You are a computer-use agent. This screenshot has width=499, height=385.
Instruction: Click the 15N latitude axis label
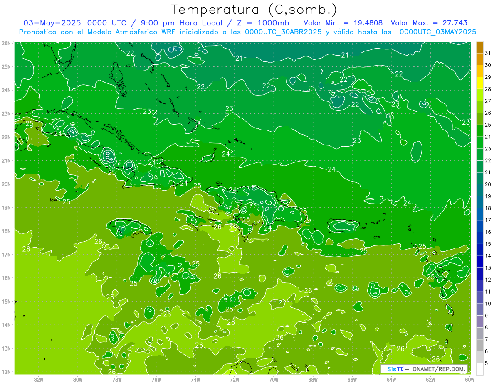click(x=6, y=301)
